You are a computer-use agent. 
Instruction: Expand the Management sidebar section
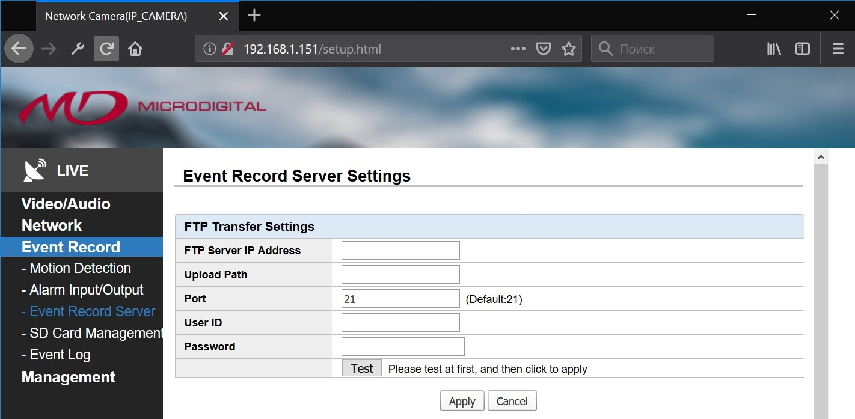(69, 377)
